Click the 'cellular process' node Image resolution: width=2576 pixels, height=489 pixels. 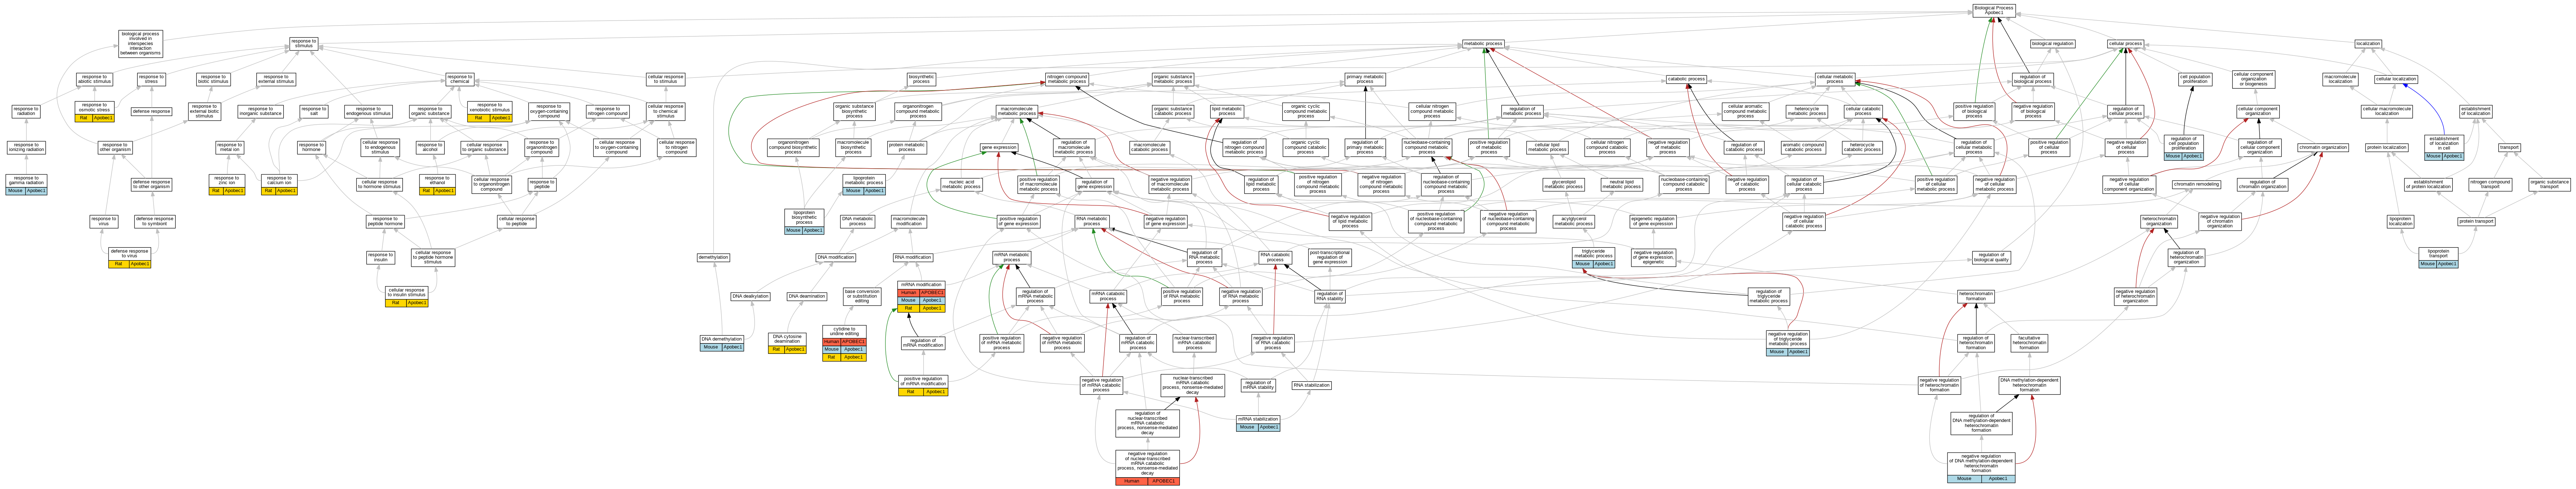pyautogui.click(x=2125, y=44)
